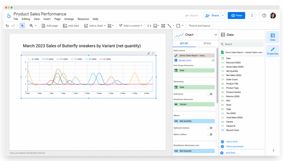The height and width of the screenshot is (161, 283).
Task: Click the insert image icon
Action: point(155,26)
